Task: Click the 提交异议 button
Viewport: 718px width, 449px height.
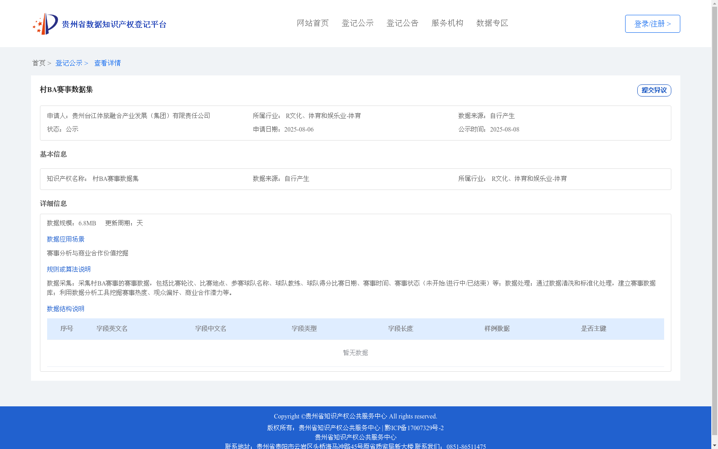Action: tap(653, 90)
